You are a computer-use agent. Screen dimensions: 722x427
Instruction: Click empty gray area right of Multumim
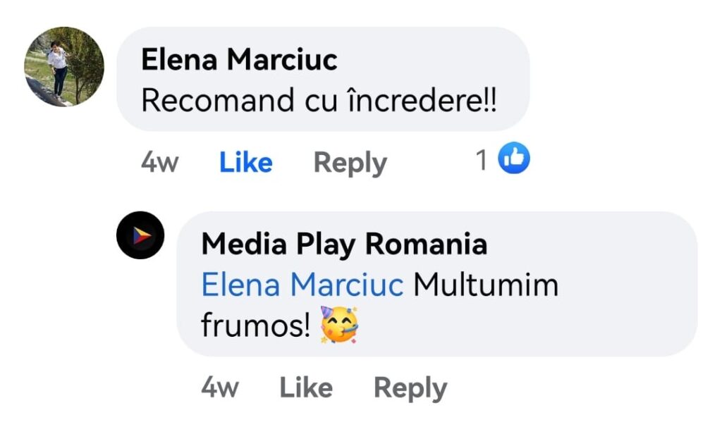click(x=626, y=285)
